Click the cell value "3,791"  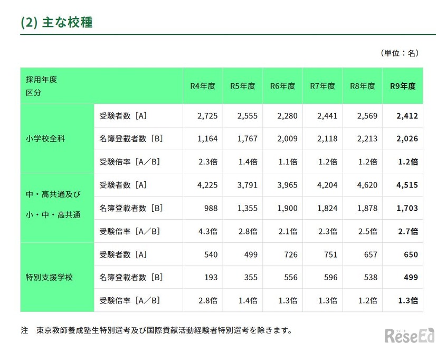pos(248,185)
